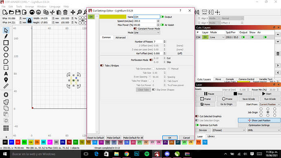This screenshot has width=281, height=158.
Task: Click Reset to Default button
Action: pos(96,138)
